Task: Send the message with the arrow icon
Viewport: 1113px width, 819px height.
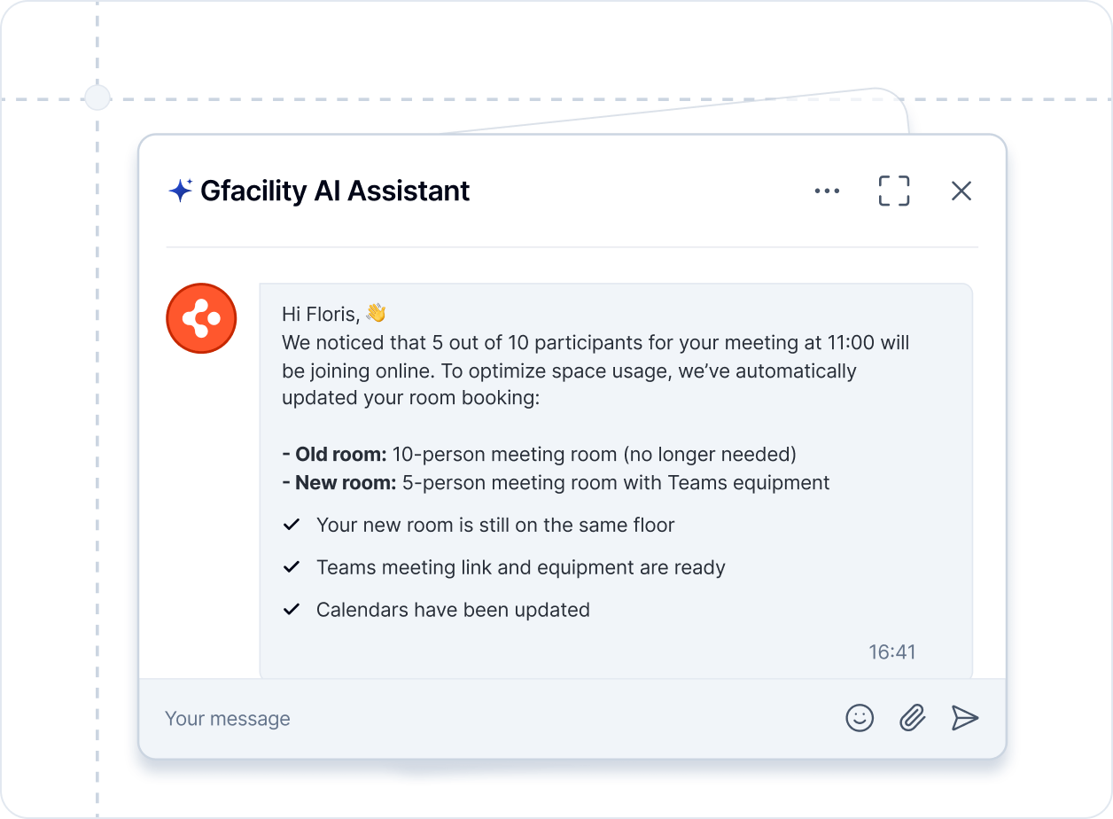Action: click(965, 718)
